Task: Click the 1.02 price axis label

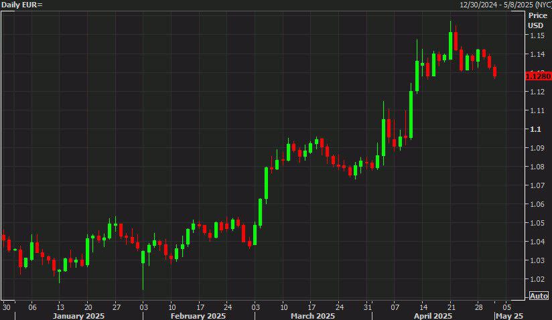Action: [537, 279]
